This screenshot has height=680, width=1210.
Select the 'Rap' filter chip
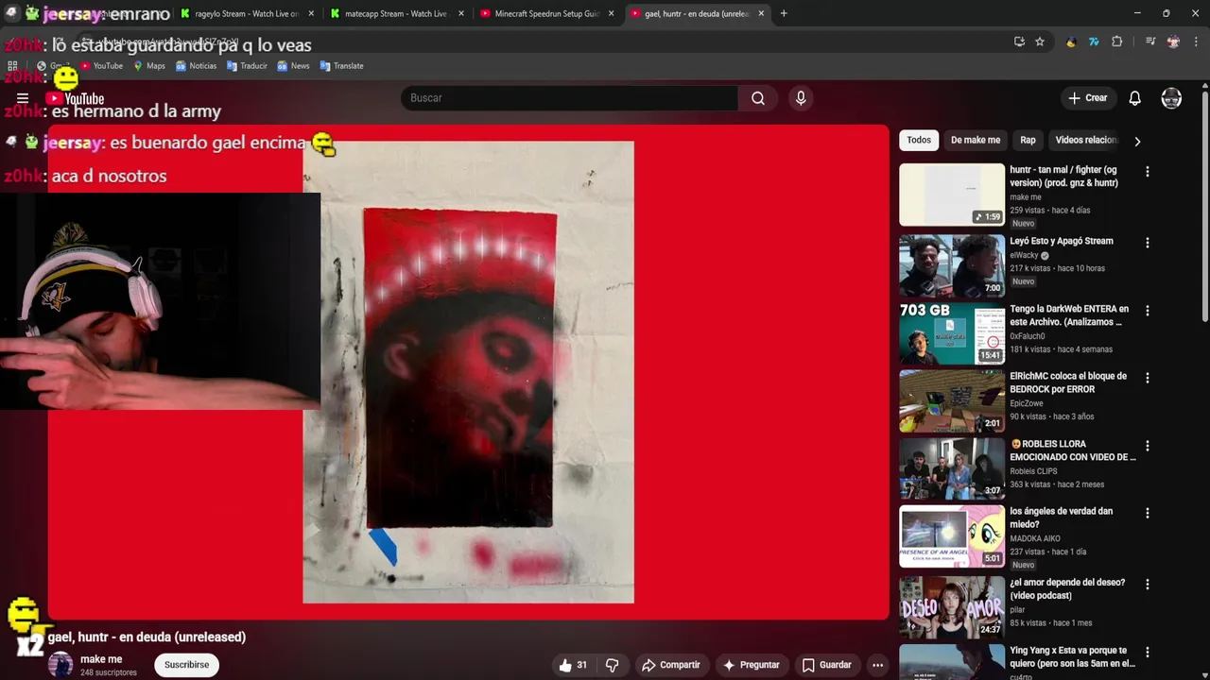pos(1028,140)
